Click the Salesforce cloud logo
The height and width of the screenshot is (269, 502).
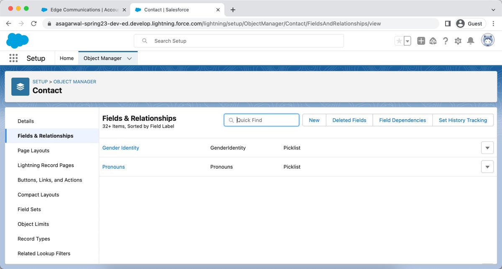click(18, 41)
